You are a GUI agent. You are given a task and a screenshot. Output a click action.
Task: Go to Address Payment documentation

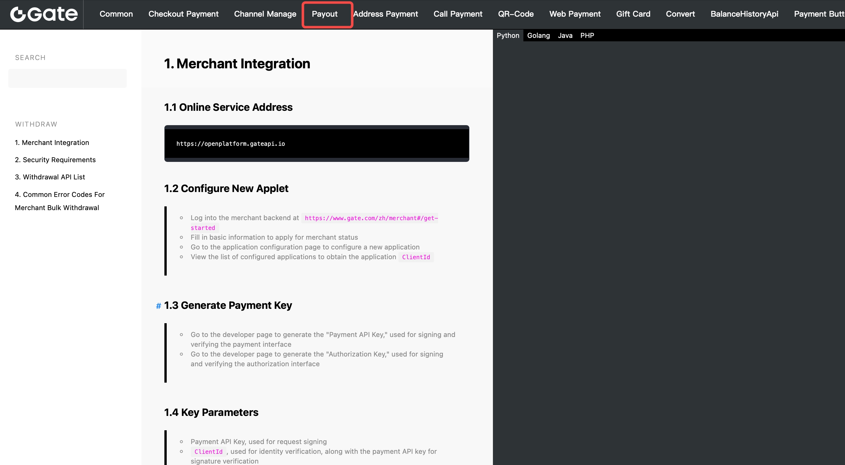click(x=386, y=14)
